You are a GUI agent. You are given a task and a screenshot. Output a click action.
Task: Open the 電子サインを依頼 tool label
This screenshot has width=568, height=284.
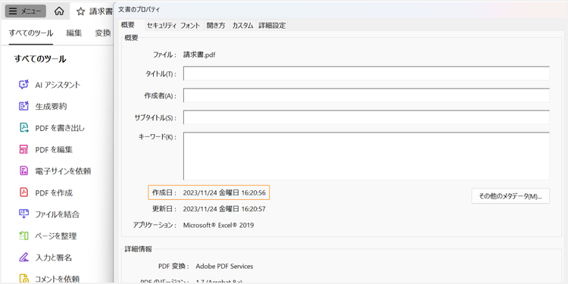coord(63,171)
